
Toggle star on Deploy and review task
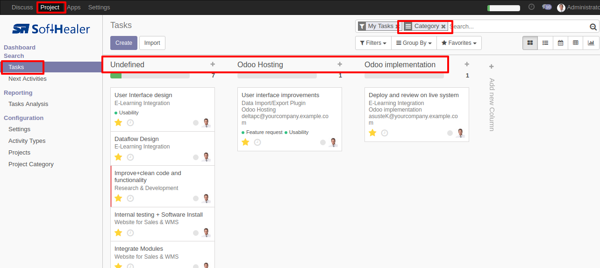pyautogui.click(x=372, y=133)
